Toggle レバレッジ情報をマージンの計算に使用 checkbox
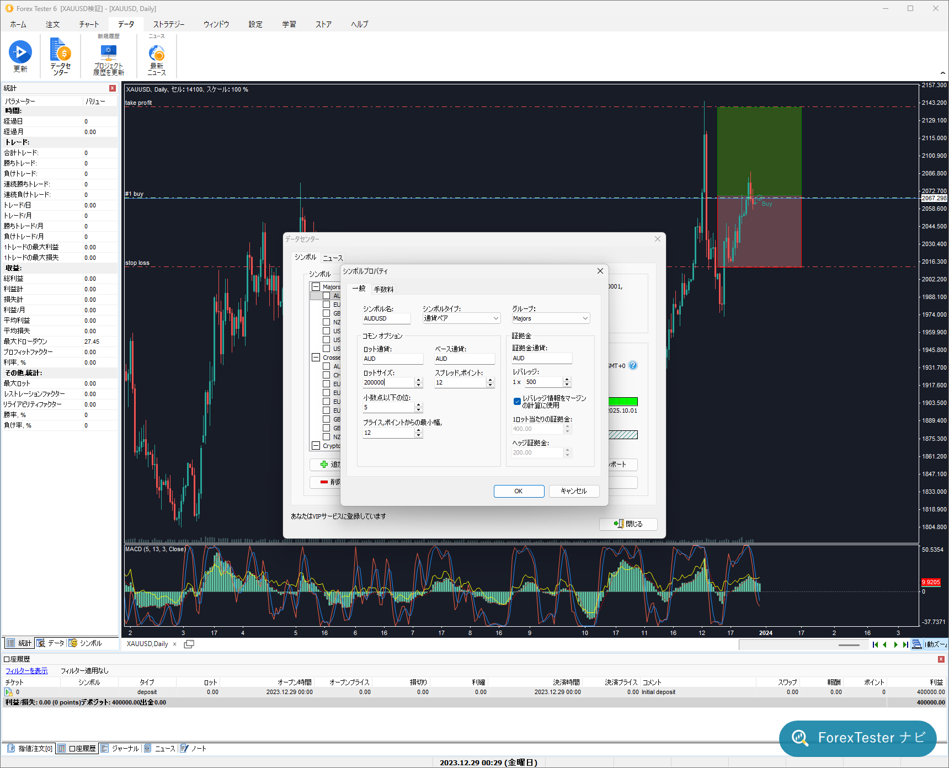 point(517,402)
